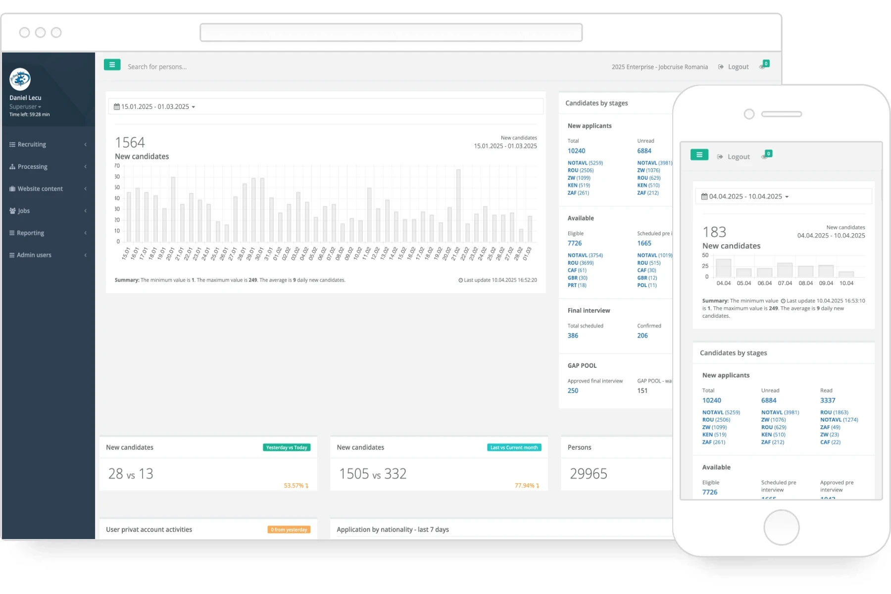Click the notification icon on phone header
The image size is (891, 594).
pyautogui.click(x=765, y=156)
